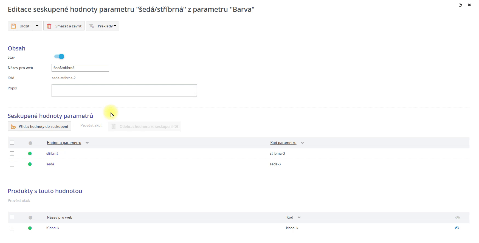
Task: Select the checkbox next to Klobouk
Action: pyautogui.click(x=12, y=228)
